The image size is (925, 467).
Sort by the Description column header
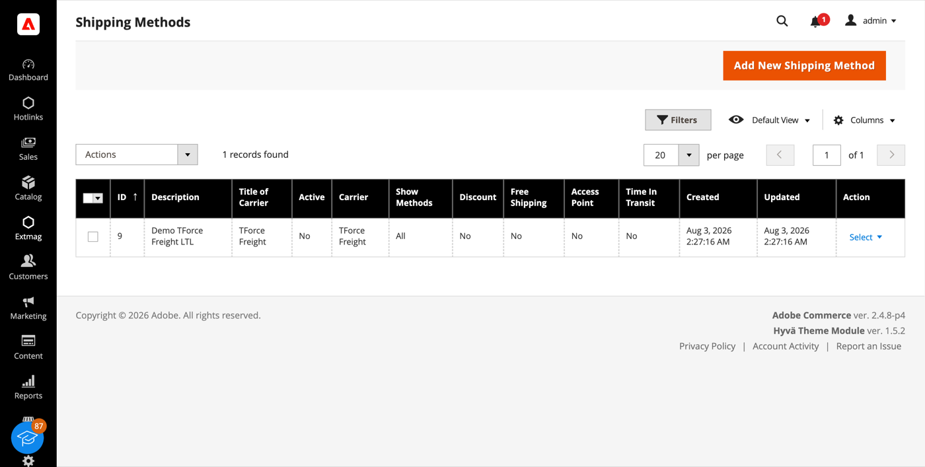(x=188, y=198)
